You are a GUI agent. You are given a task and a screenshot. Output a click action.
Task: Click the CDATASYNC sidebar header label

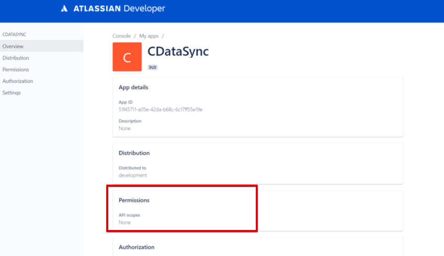click(x=15, y=34)
